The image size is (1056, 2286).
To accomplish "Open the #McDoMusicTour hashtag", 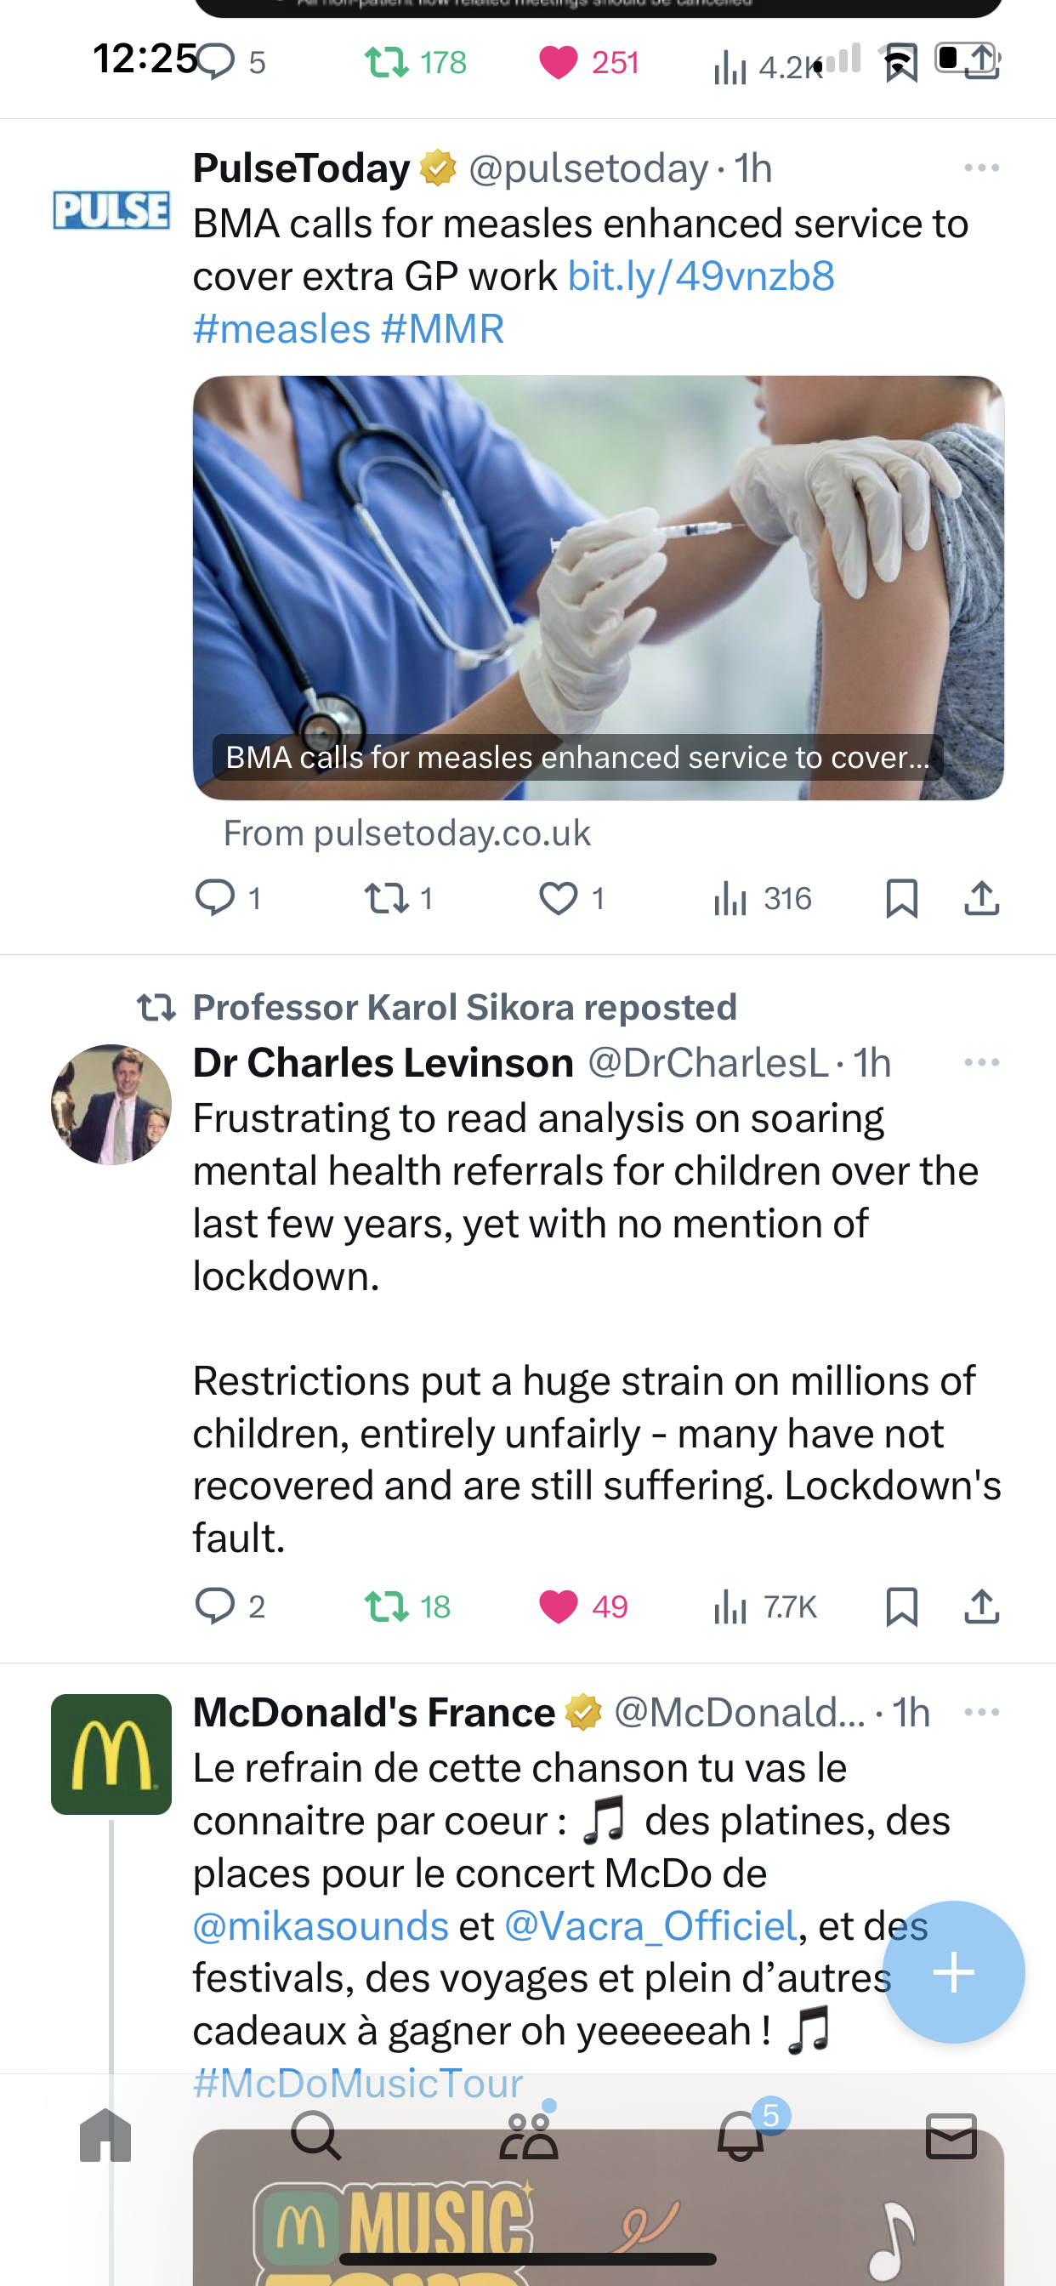I will (358, 2082).
